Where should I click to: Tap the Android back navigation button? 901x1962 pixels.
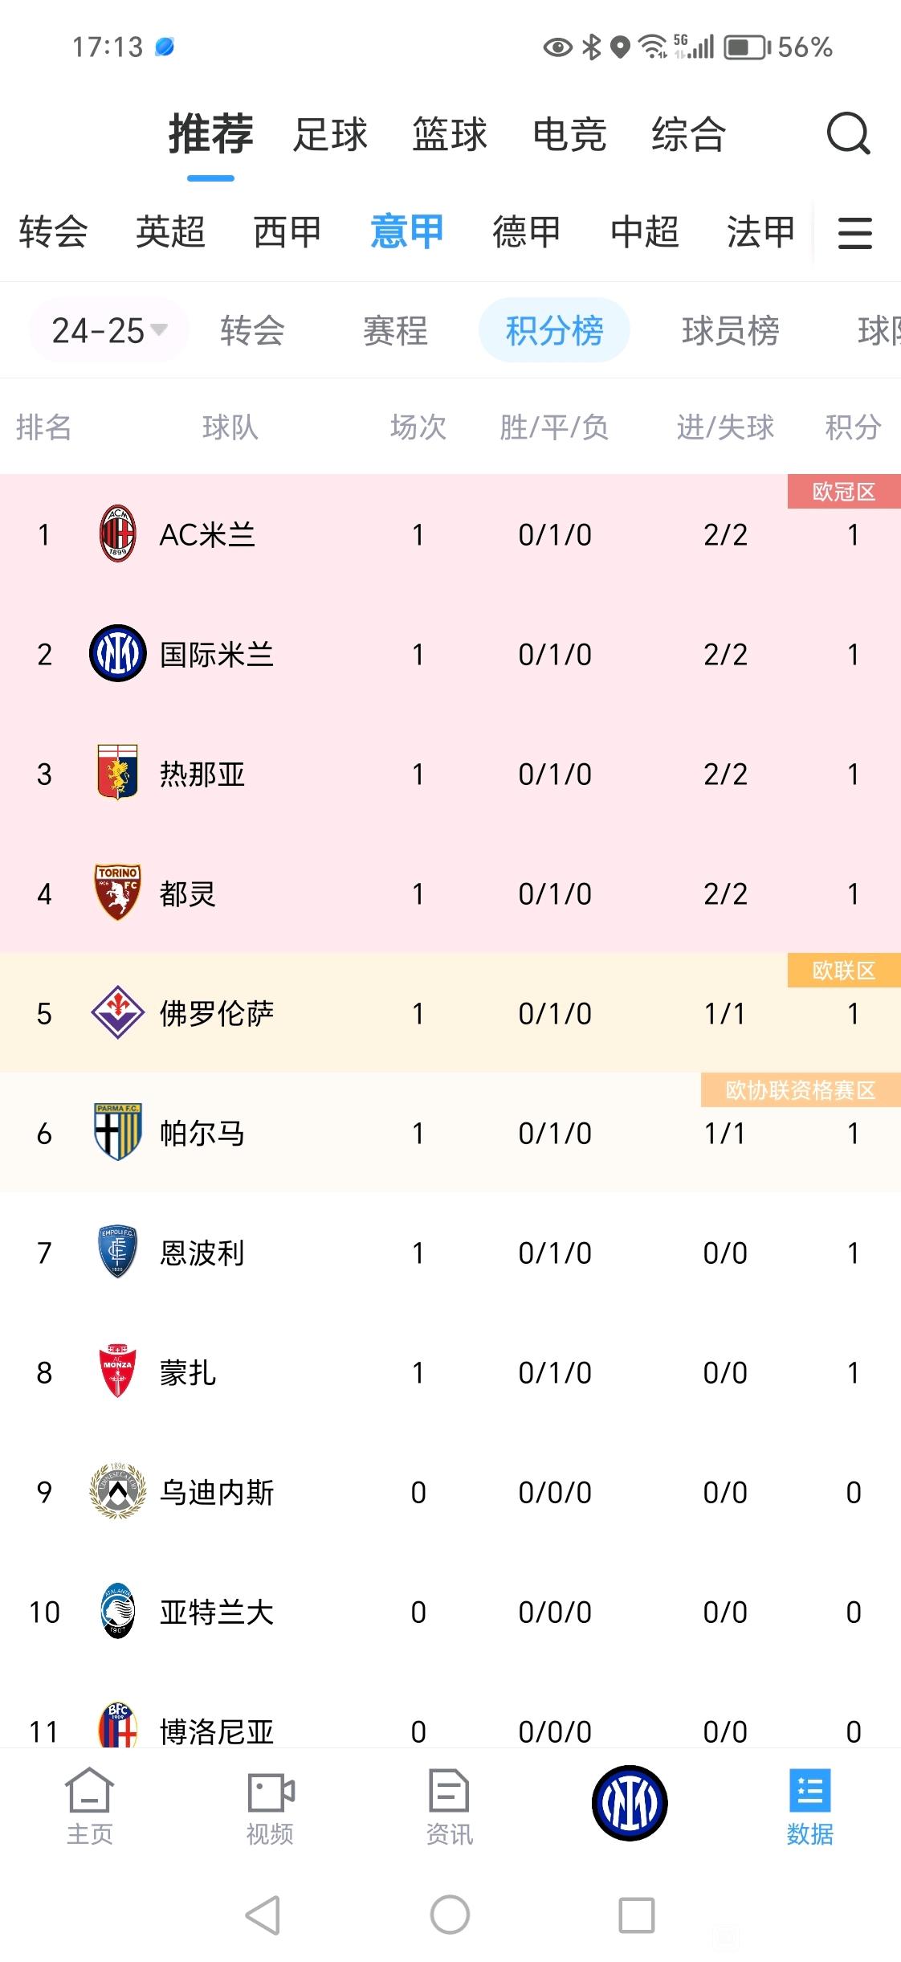(x=263, y=1915)
